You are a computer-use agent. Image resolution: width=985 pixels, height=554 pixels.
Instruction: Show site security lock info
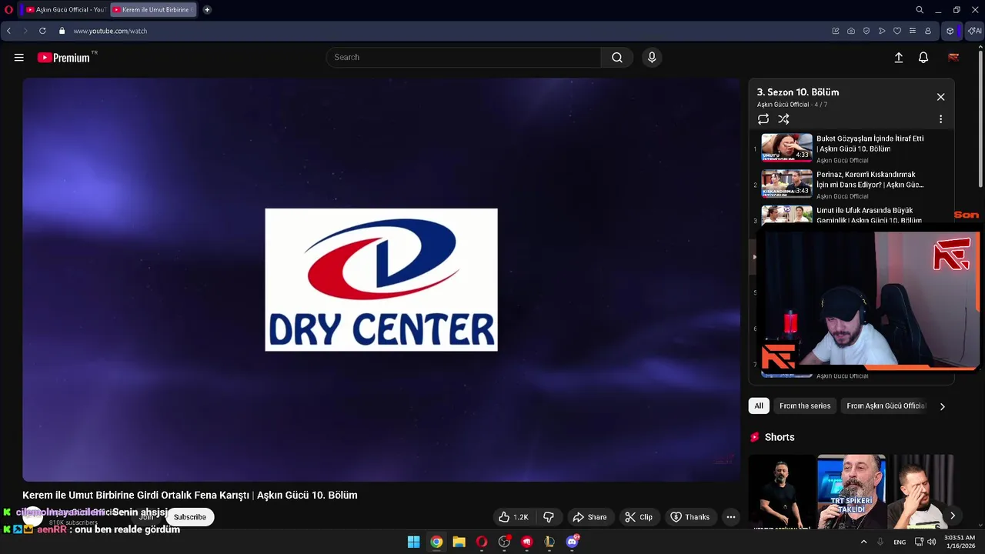coord(62,31)
